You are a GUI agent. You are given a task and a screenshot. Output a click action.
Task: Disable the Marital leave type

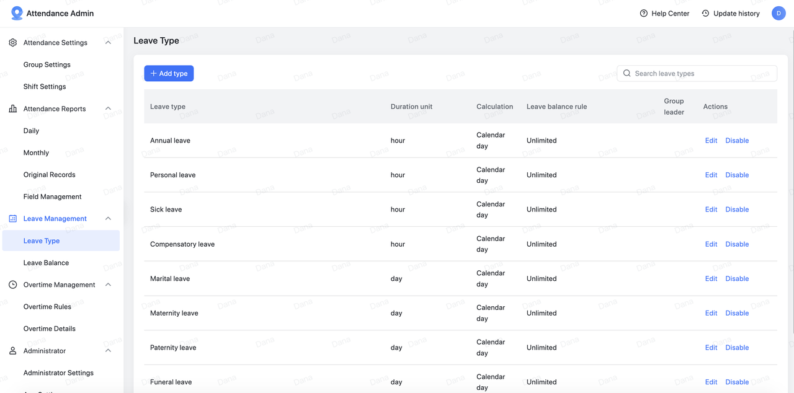coord(737,279)
